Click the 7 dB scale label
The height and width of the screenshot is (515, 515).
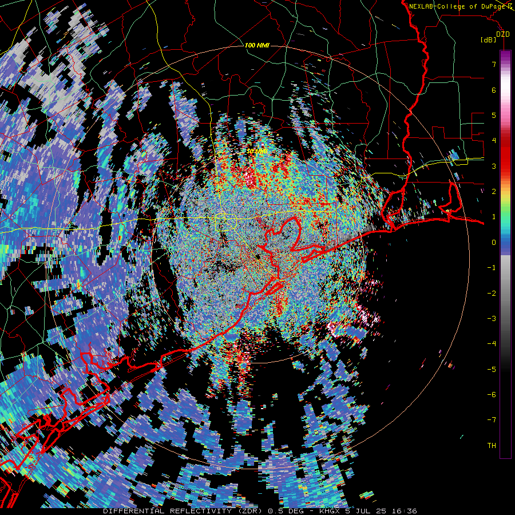click(494, 65)
